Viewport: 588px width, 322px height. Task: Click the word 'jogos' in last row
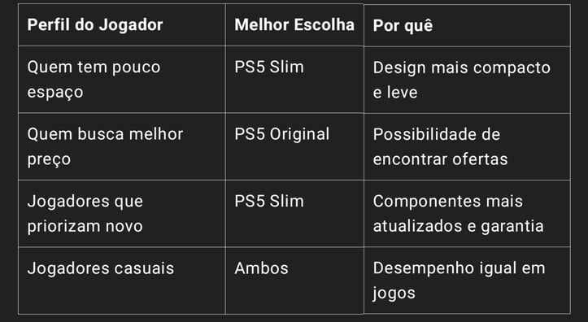pyautogui.click(x=394, y=294)
